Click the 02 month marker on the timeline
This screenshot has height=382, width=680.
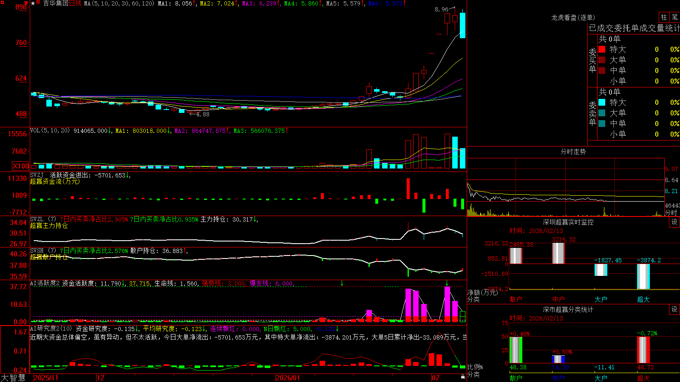pyautogui.click(x=436, y=378)
